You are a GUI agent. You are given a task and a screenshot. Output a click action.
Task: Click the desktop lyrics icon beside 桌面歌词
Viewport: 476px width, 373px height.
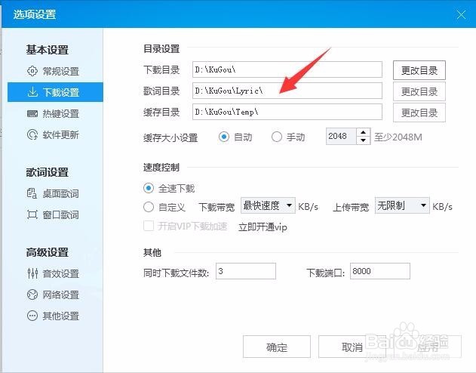(x=32, y=193)
